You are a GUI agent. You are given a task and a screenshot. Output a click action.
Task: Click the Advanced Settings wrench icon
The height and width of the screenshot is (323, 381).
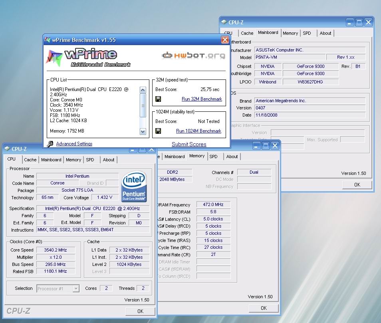click(x=50, y=144)
